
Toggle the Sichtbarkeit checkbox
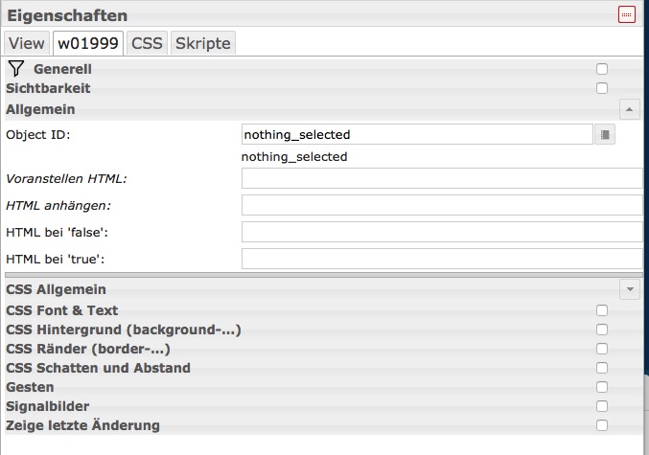click(x=602, y=88)
